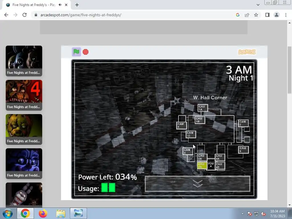Switch to CAM 7 on the map
This screenshot has width=292, height=219.
[x=244, y=123]
